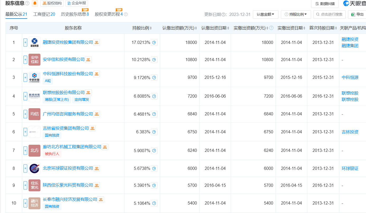Click the 港股(正常上市) tag
366x213 pixels.
tap(57, 100)
